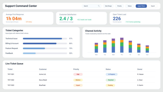Screen dimensions: 163x92
Task: Click the Feedback progress bar
Action: click(45, 53)
